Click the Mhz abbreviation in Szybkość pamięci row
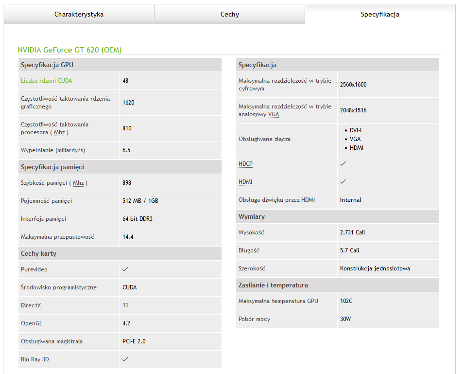This screenshot has height=374, width=464. pyautogui.click(x=78, y=183)
